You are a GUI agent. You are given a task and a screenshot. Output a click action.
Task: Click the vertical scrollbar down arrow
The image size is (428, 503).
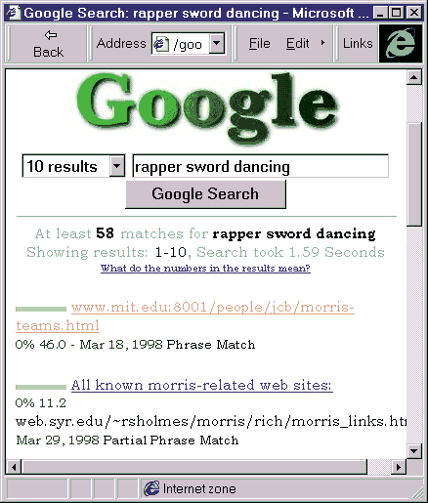click(414, 451)
